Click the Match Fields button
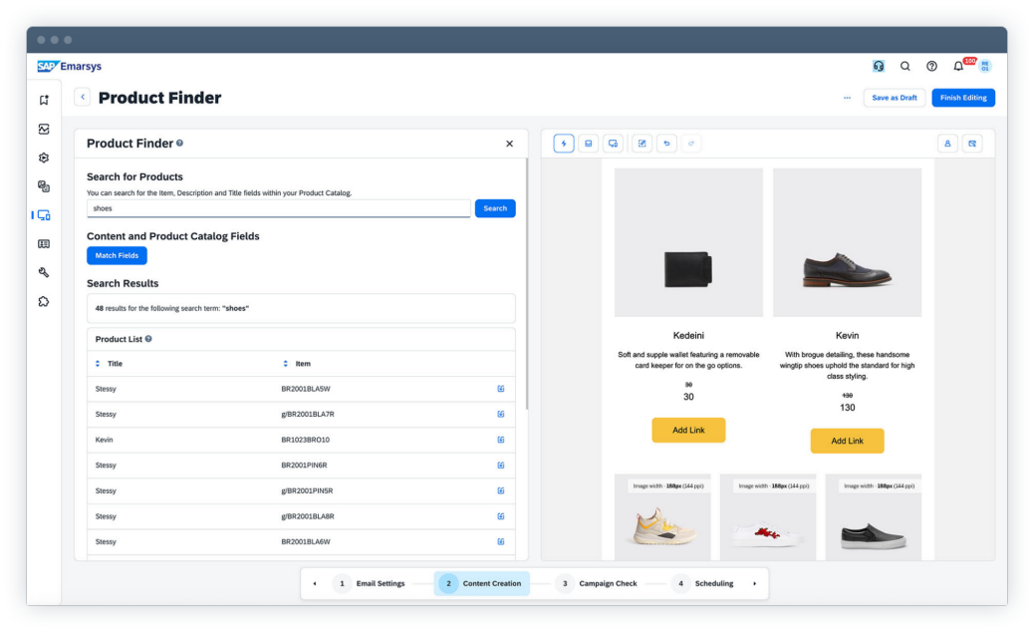1034x632 pixels. click(117, 256)
